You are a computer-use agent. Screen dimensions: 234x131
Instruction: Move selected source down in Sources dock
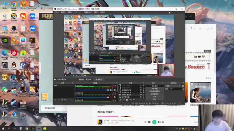(134, 100)
